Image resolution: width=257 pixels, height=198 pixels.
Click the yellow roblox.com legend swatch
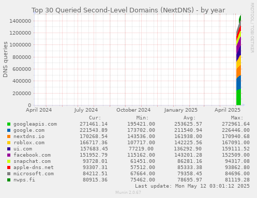(9, 143)
